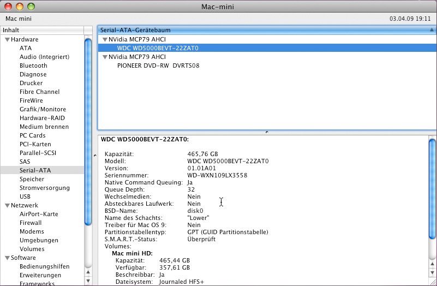
Task: Click vertical splitter handle beside sidebar
Action: 95,156
